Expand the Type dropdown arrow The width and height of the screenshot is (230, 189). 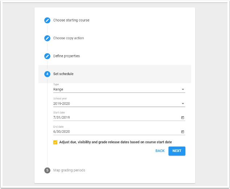click(182, 89)
